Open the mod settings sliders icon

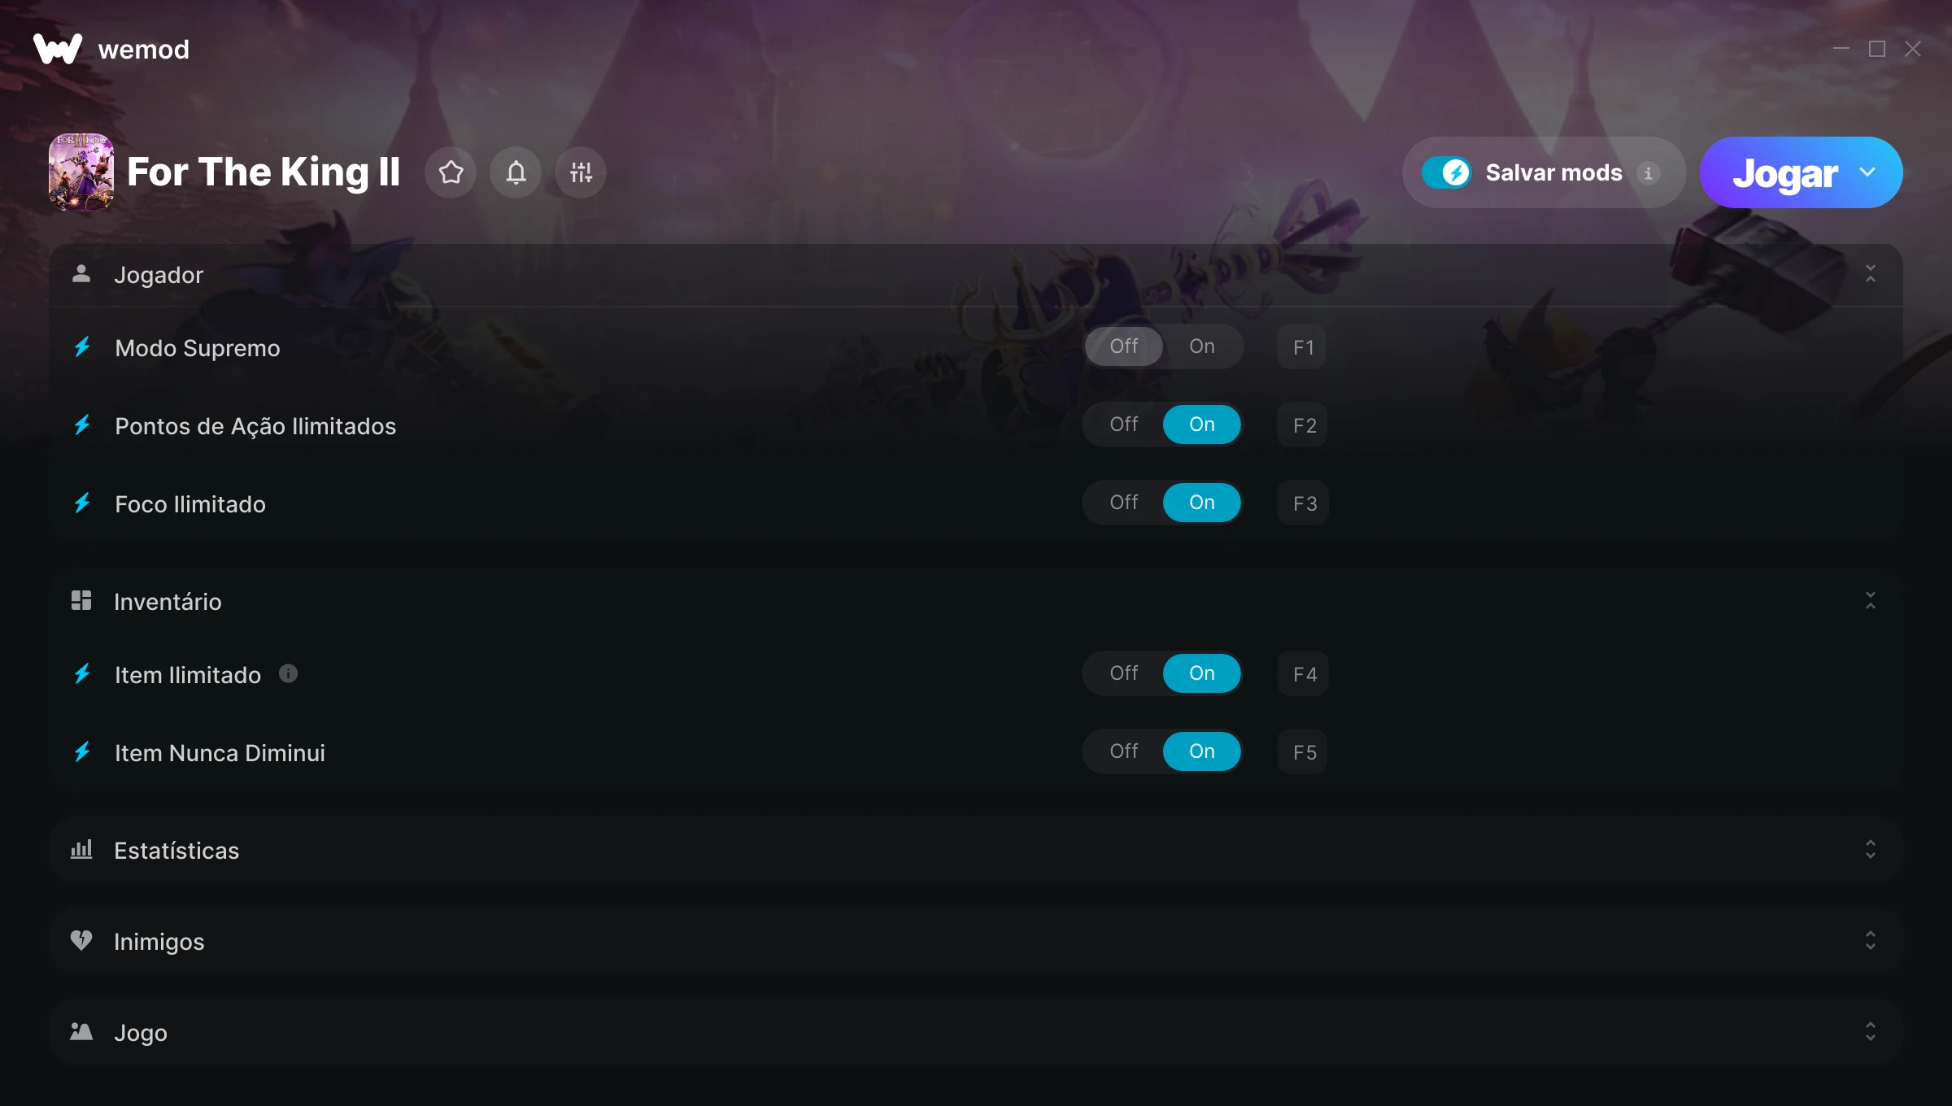pyautogui.click(x=581, y=172)
